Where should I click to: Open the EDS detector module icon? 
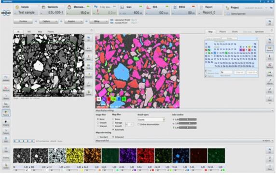(x=149, y=7)
